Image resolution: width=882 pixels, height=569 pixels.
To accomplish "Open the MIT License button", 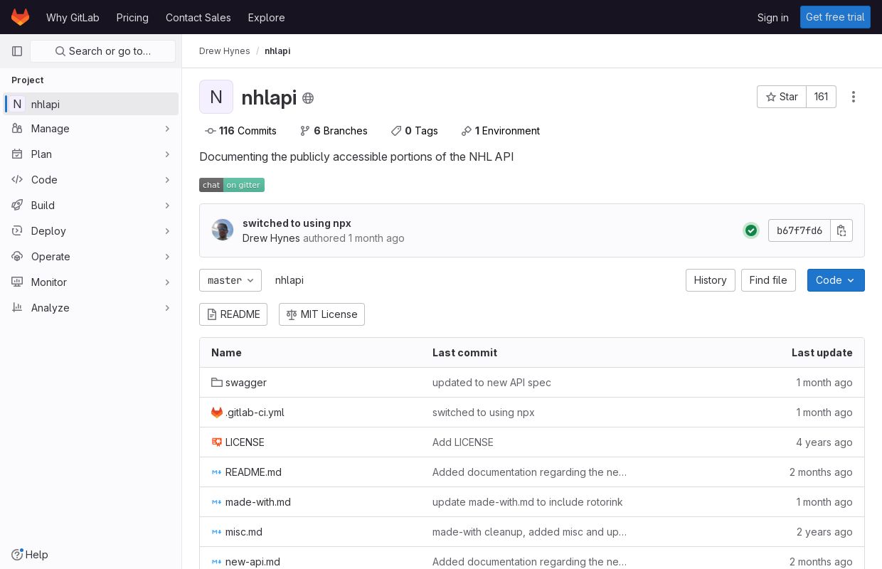I will (x=322, y=314).
